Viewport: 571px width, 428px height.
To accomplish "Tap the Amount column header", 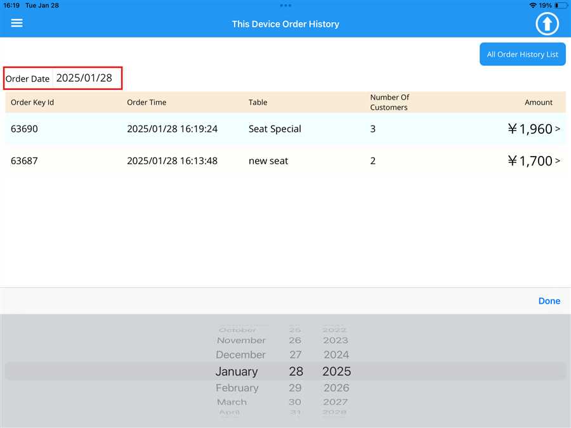I will point(538,102).
